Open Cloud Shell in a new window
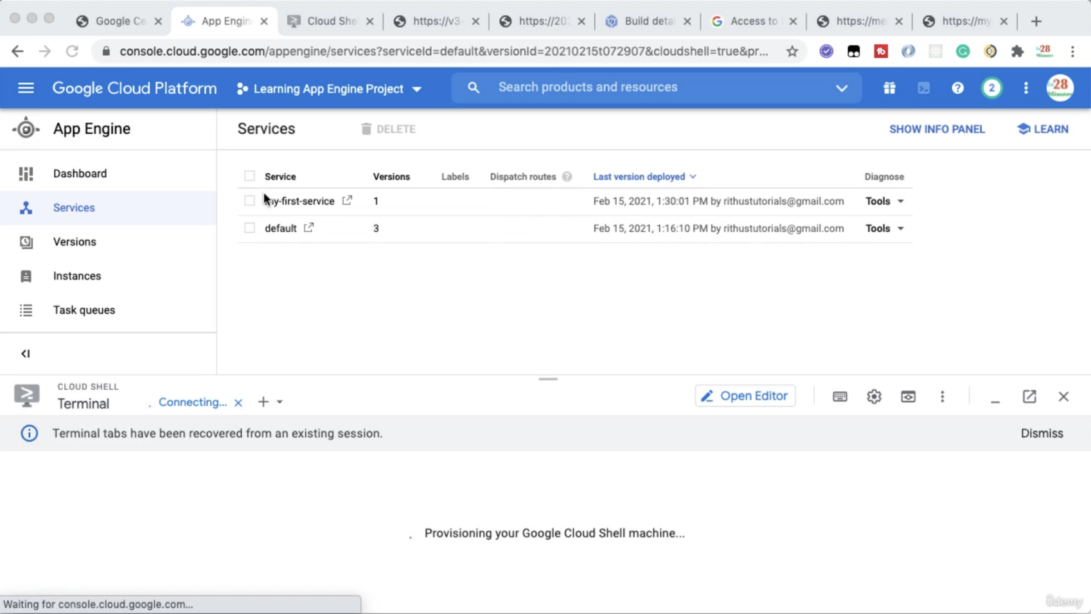The width and height of the screenshot is (1091, 614). coord(1029,396)
